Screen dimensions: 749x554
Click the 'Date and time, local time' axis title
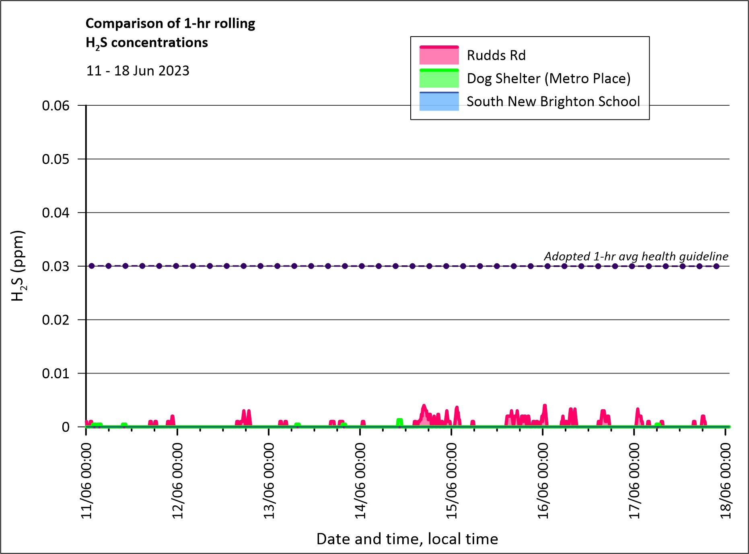click(x=407, y=539)
